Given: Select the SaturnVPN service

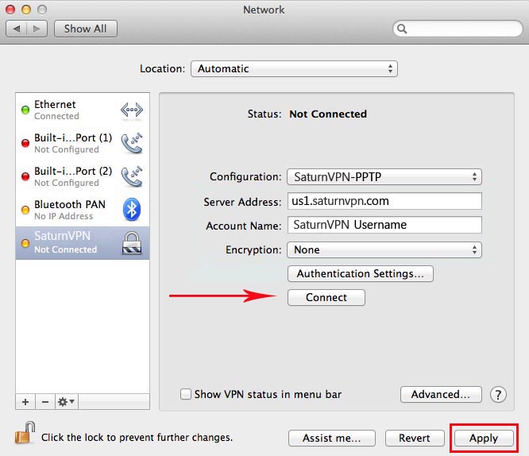Looking at the screenshot, I should (83, 243).
